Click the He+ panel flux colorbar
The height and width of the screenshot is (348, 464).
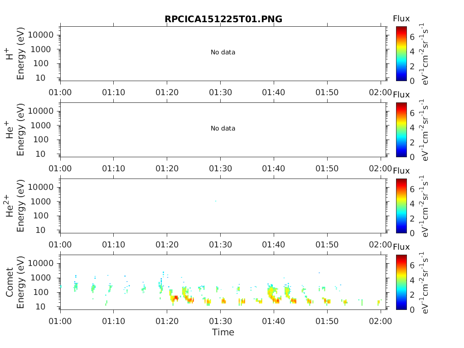[401, 130]
